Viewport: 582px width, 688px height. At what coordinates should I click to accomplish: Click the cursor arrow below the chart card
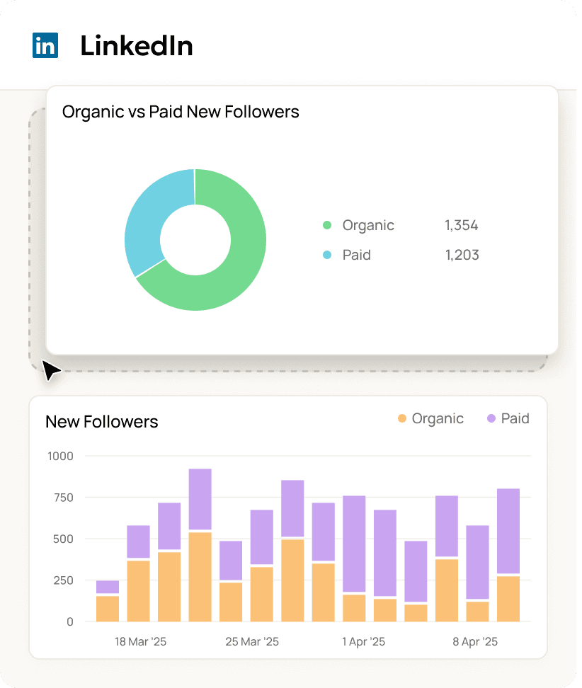pyautogui.click(x=51, y=369)
